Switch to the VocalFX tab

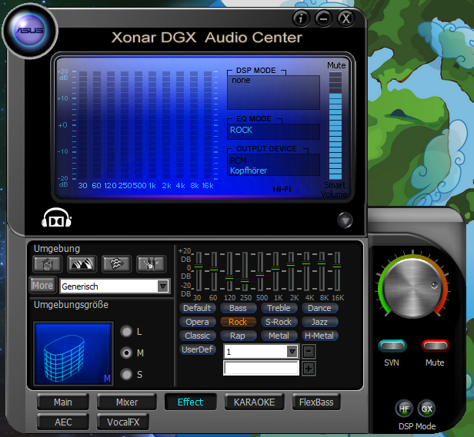tap(123, 422)
